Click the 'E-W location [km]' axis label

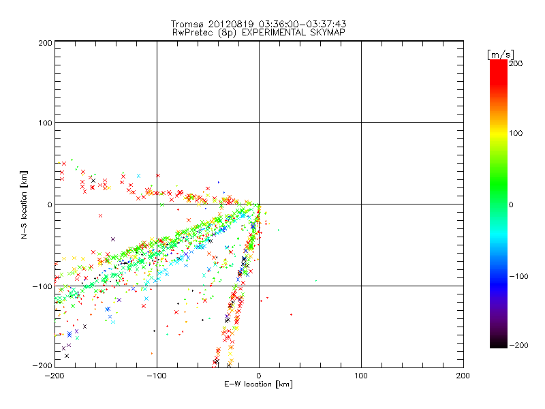tap(258, 384)
